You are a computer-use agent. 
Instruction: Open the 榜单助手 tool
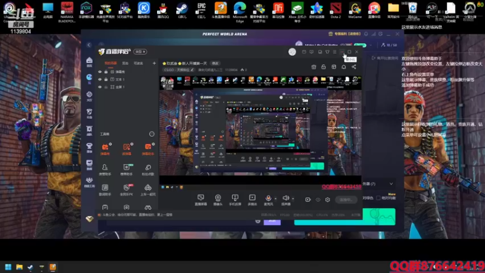coord(127,170)
